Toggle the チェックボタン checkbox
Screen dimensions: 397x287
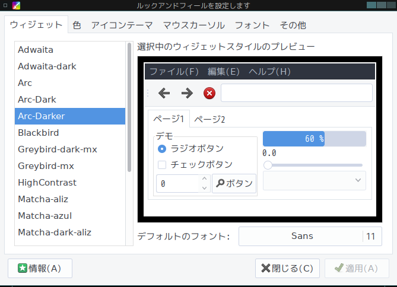tap(162, 165)
